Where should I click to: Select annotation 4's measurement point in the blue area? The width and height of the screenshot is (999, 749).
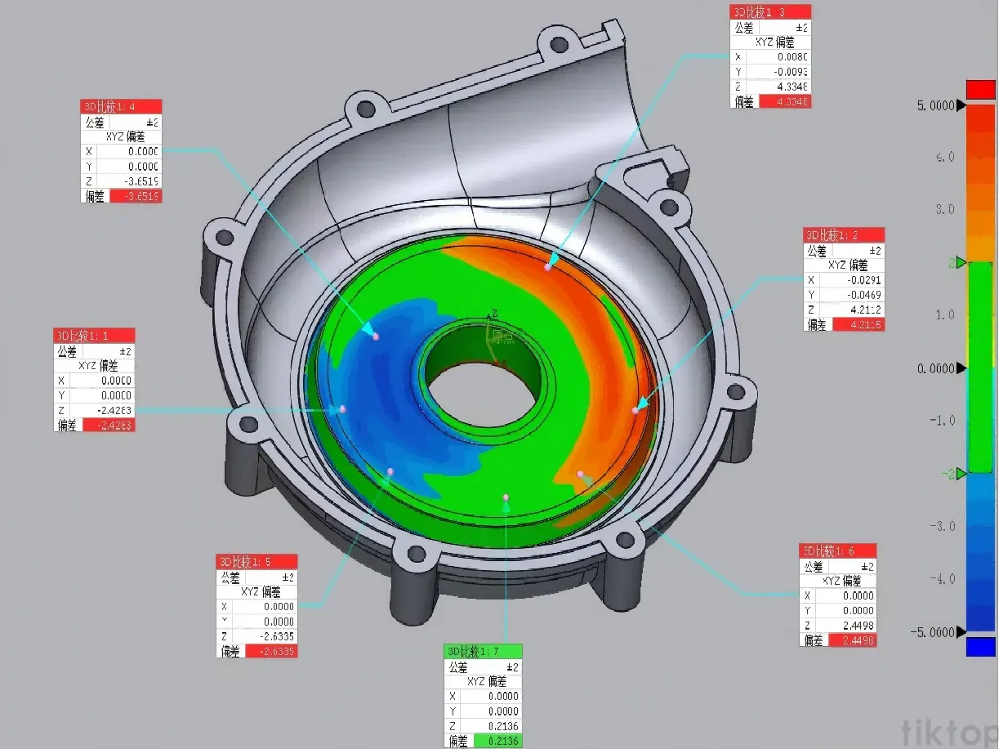(x=376, y=337)
